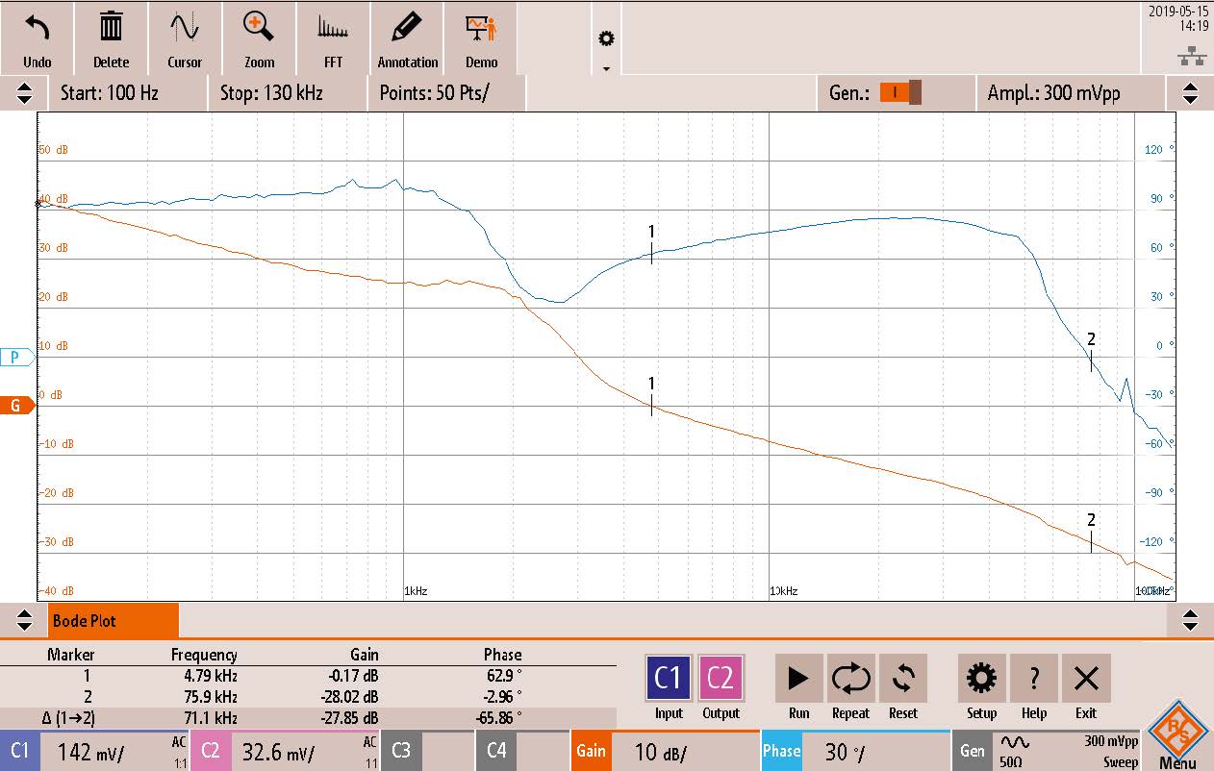Viewport: 1214px width, 771px height.
Task: Toggle the generator Gen. on/off switch
Action: click(x=900, y=93)
